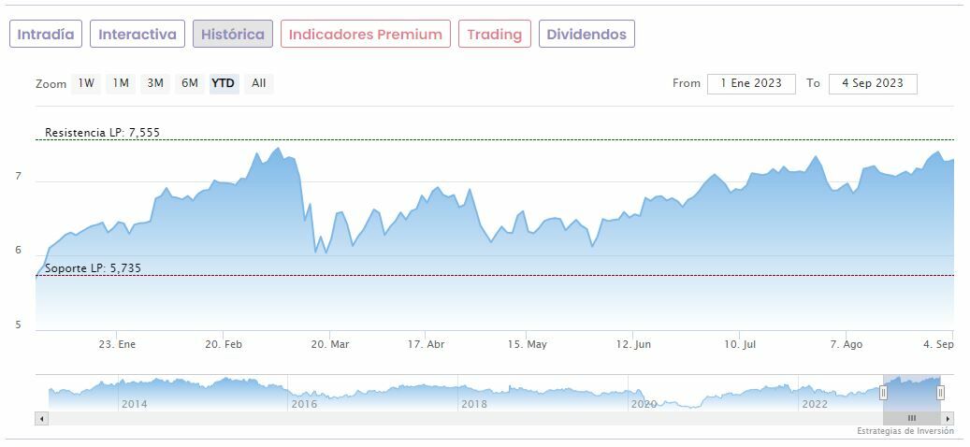The width and height of the screenshot is (970, 447).
Task: Click the horizontal scrollbar thumb
Action: 911,418
